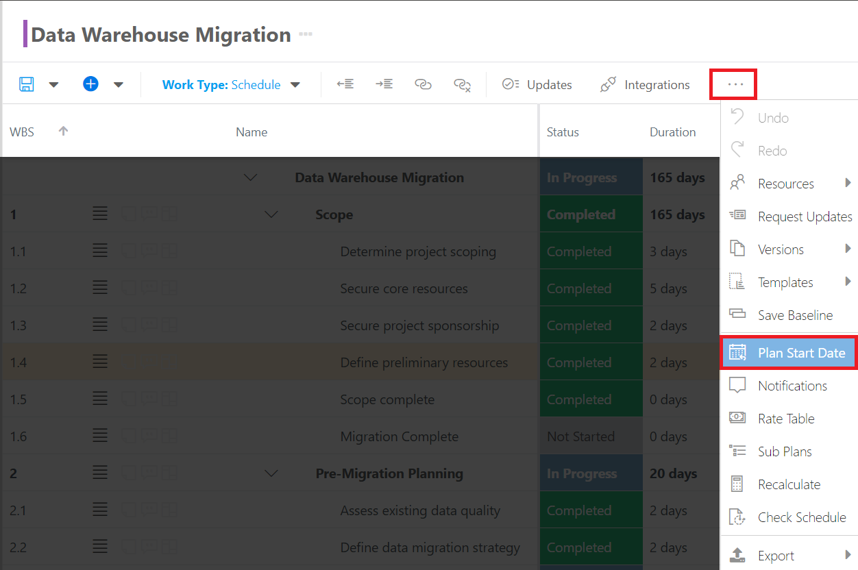This screenshot has width=858, height=570.
Task: Collapse the Data Warehouse Migration root row
Action: click(251, 177)
